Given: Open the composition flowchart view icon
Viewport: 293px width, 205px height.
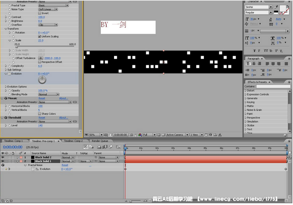Looking at the screenshot, I should coord(220,135).
